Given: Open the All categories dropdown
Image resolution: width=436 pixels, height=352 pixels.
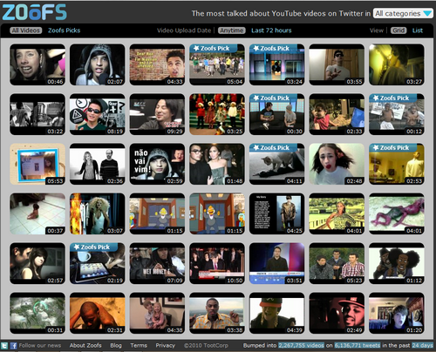Looking at the screenshot, I should pos(403,13).
